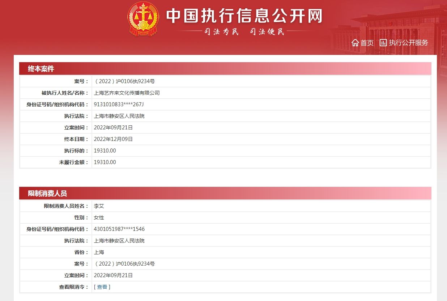The width and height of the screenshot is (447, 301).
Task: Select the gender value 女性
Action: 98,217
